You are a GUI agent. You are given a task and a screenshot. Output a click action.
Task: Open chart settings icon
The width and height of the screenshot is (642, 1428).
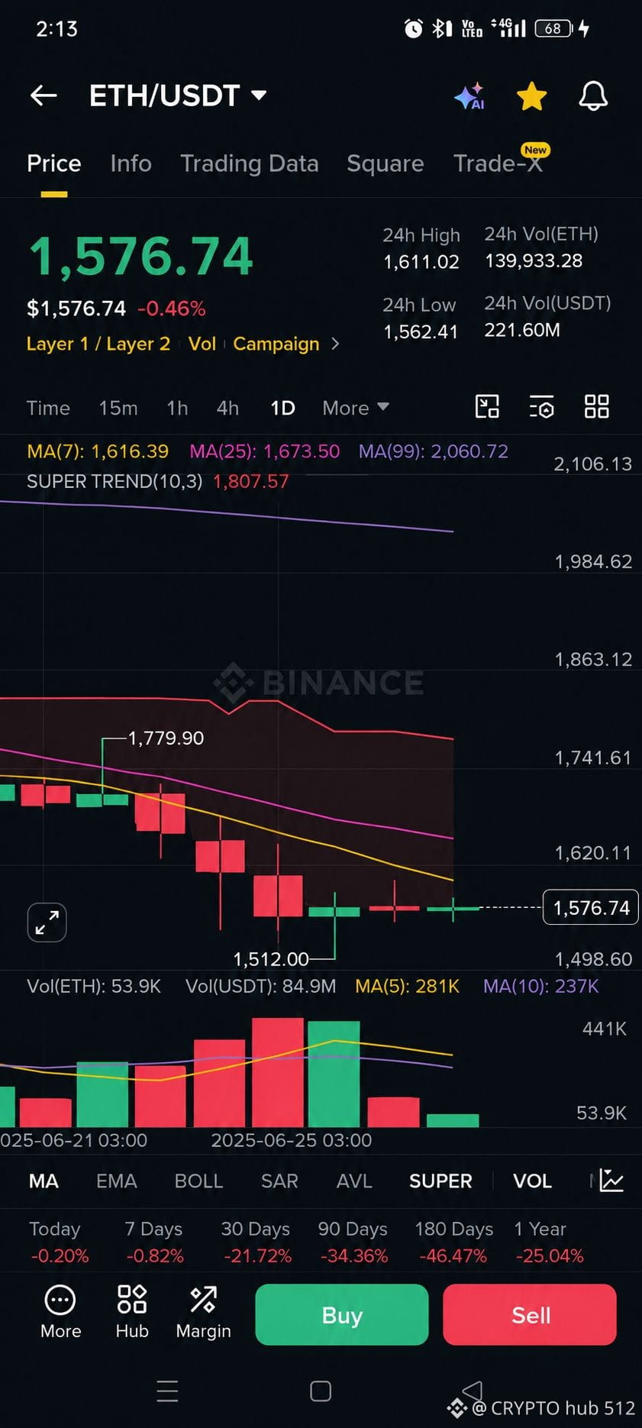click(541, 406)
